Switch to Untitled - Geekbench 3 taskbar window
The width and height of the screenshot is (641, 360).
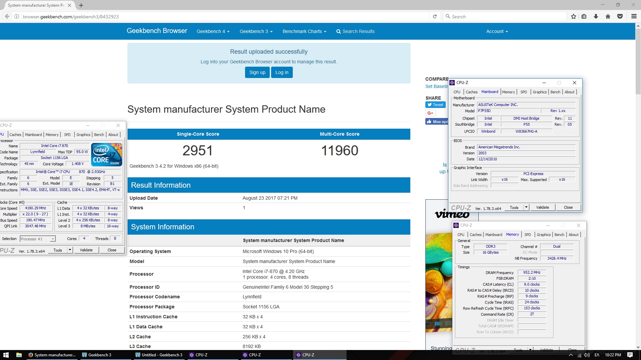(x=159, y=355)
